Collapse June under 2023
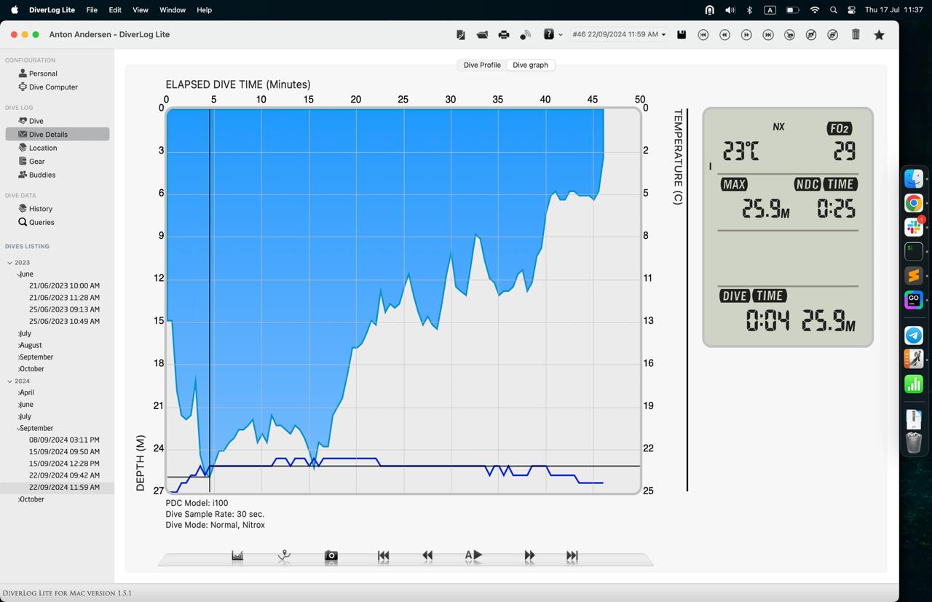Screen dimensions: 932x602 click(19, 274)
